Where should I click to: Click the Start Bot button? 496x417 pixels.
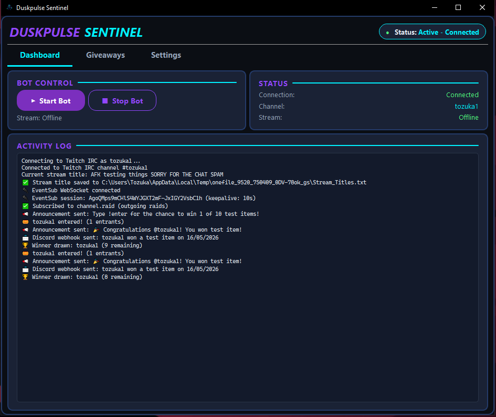click(x=51, y=101)
